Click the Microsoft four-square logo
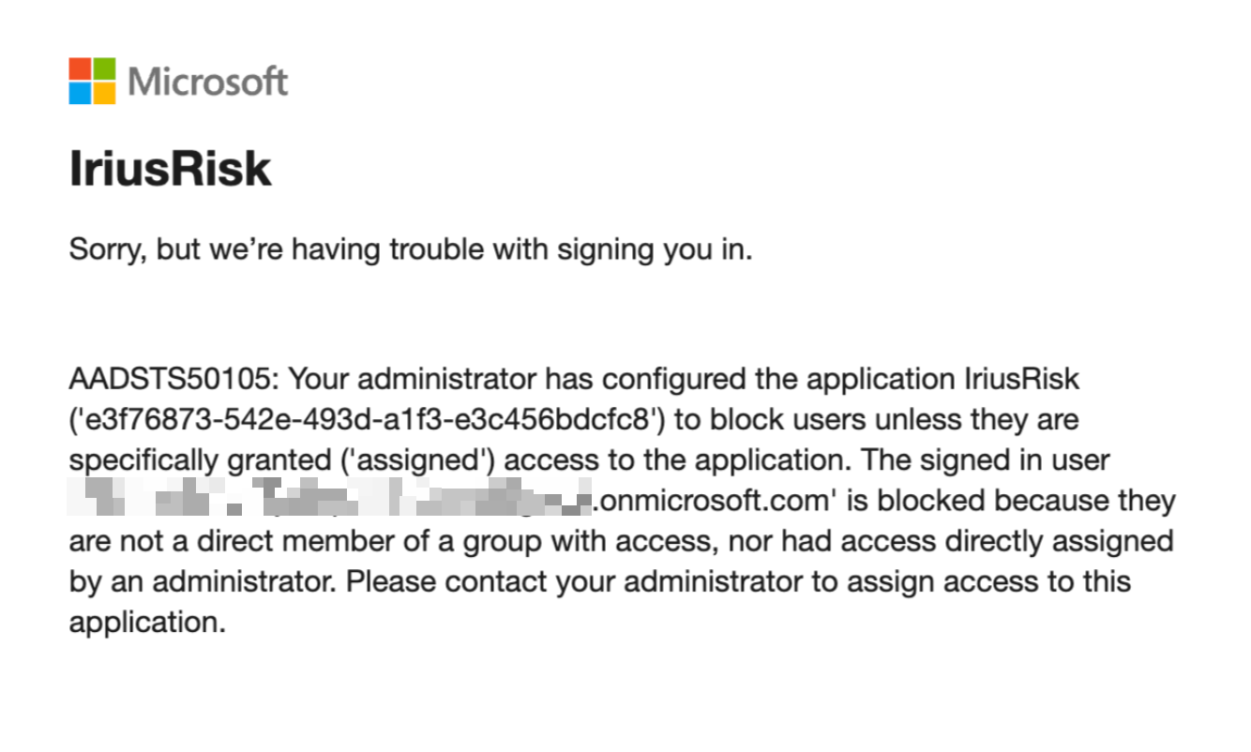This screenshot has height=752, width=1251. click(92, 81)
